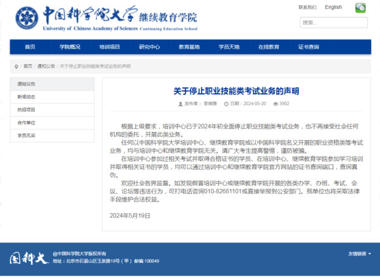Open the 证书查询 navigation menu item

coord(308,47)
